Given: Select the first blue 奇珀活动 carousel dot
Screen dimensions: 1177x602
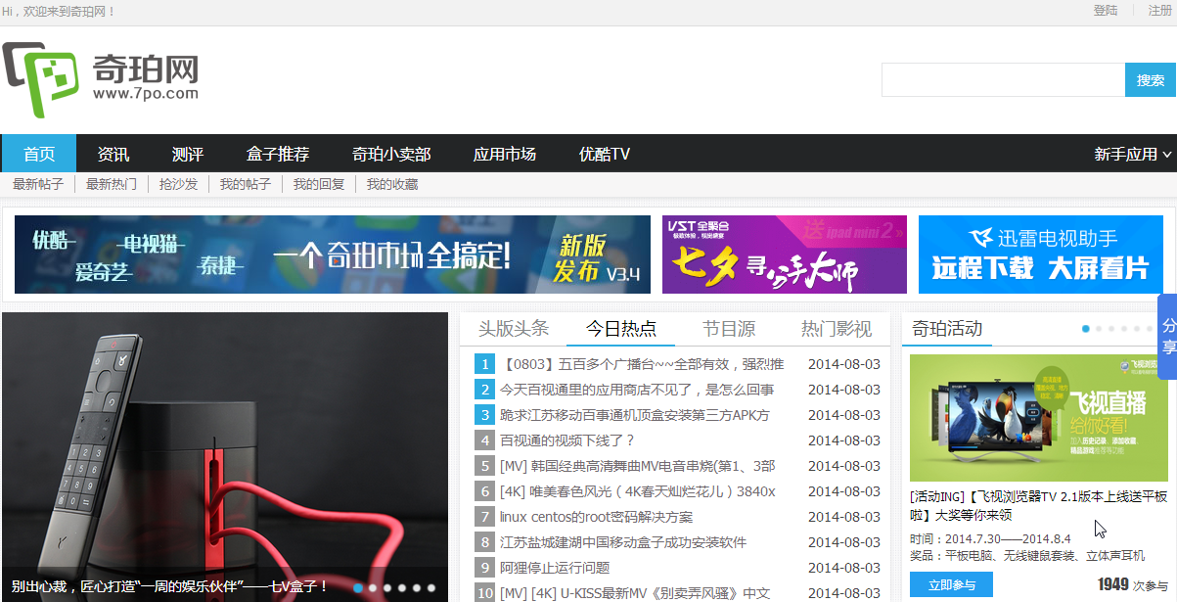Looking at the screenshot, I should pos(1086,329).
